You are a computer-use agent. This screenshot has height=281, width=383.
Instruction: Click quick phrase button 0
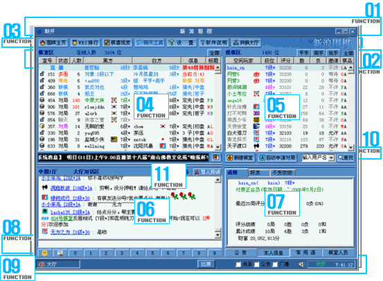click(x=75, y=253)
